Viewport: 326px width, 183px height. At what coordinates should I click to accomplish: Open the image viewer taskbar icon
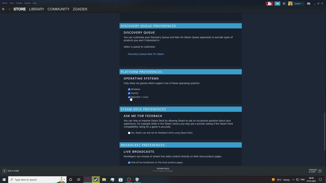pyautogui.click(x=112, y=180)
